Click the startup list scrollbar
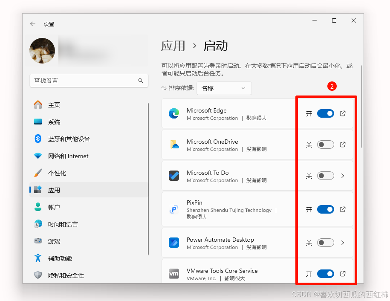This screenshot has height=301, width=390. [x=361, y=107]
